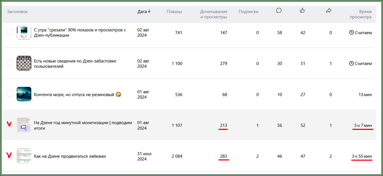Open sea thumbnail of "Контента море" article
The height and width of the screenshot is (176, 383).
(x=24, y=94)
